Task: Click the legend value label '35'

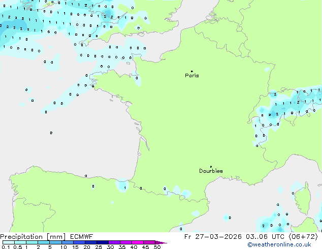Action: click(x=122, y=247)
